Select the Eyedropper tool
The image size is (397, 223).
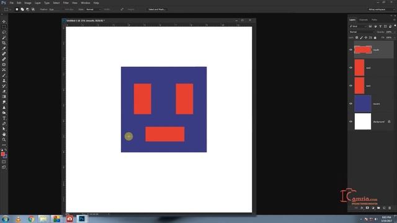[x=4, y=48]
